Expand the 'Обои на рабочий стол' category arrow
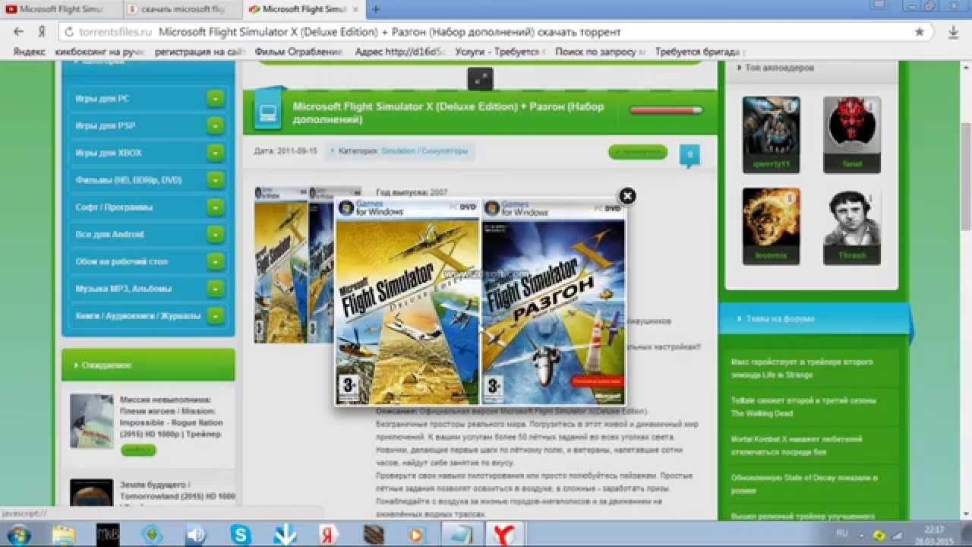972x547 pixels. point(216,261)
